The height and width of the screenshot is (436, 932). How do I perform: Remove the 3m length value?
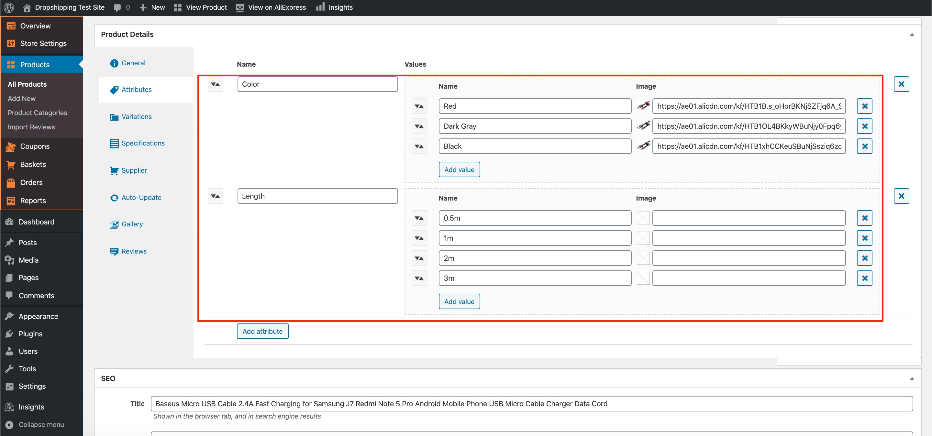[x=864, y=278]
